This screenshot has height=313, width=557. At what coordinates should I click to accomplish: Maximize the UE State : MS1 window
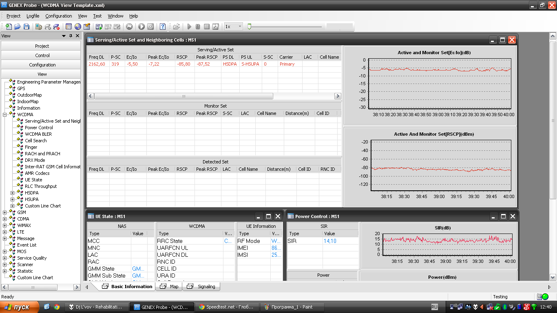[268, 216]
